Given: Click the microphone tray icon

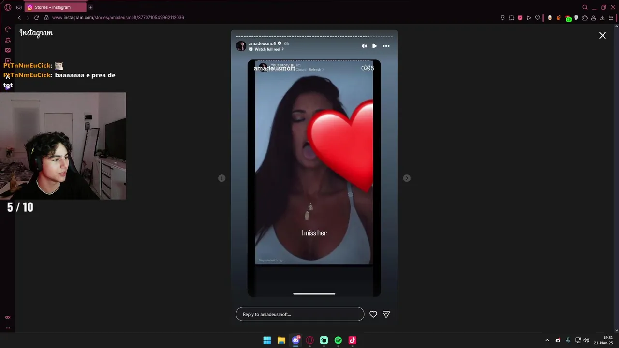Looking at the screenshot, I should [568, 340].
